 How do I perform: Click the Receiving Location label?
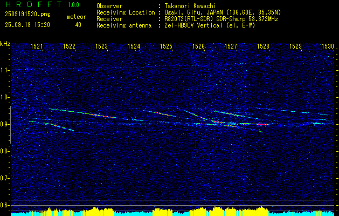pyautogui.click(x=126, y=12)
